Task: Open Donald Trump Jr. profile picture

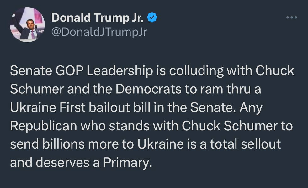Action: pyautogui.click(x=27, y=25)
